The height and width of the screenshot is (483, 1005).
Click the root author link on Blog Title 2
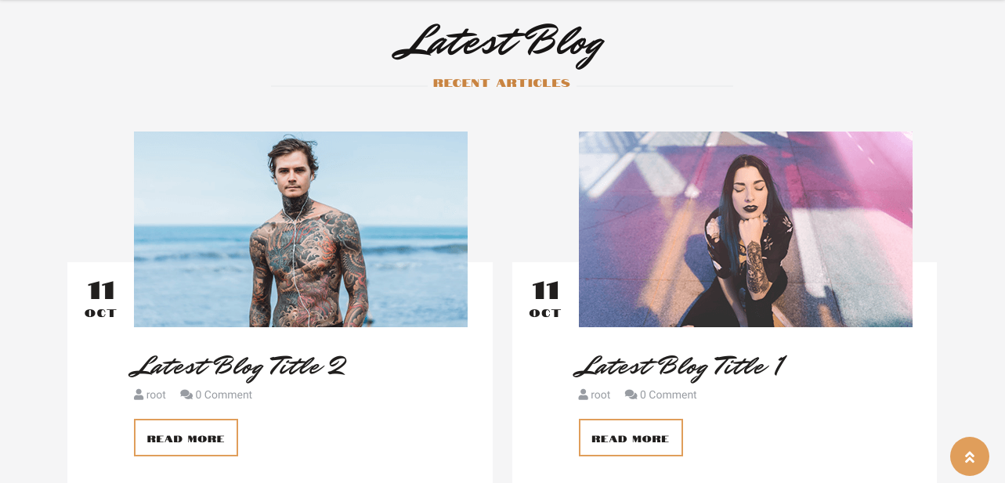coord(156,395)
